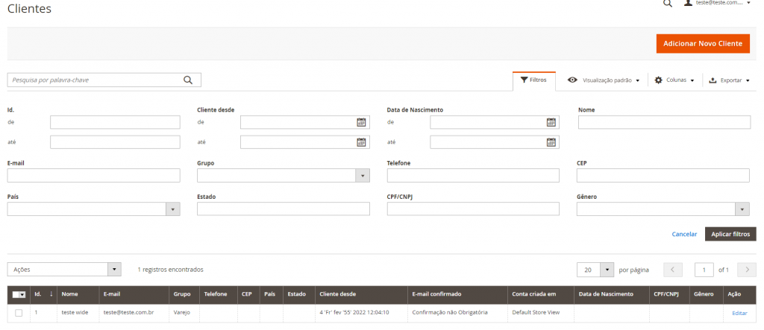Go to next page arrow in pagination
Viewport: 764px width, 330px height.
point(747,270)
